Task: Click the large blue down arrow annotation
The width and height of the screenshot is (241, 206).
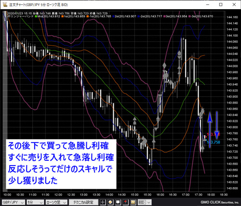Action: click(x=216, y=125)
